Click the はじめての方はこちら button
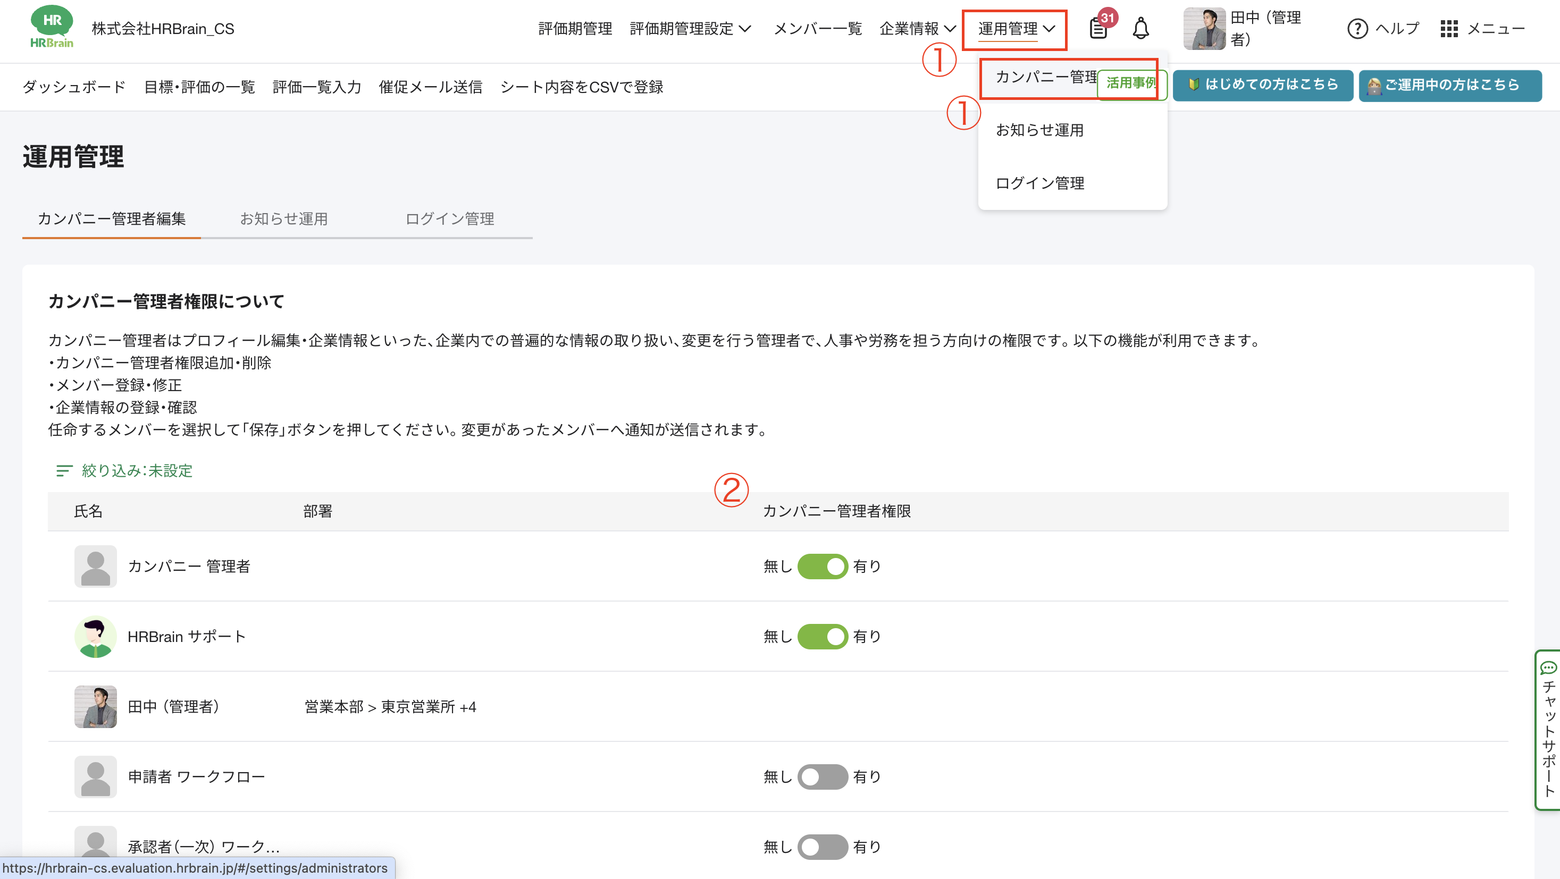 (1263, 84)
